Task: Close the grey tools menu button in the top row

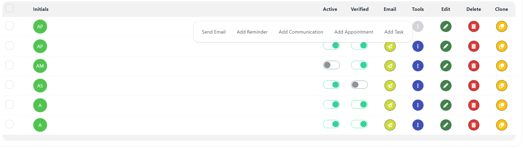Action: pyautogui.click(x=418, y=26)
